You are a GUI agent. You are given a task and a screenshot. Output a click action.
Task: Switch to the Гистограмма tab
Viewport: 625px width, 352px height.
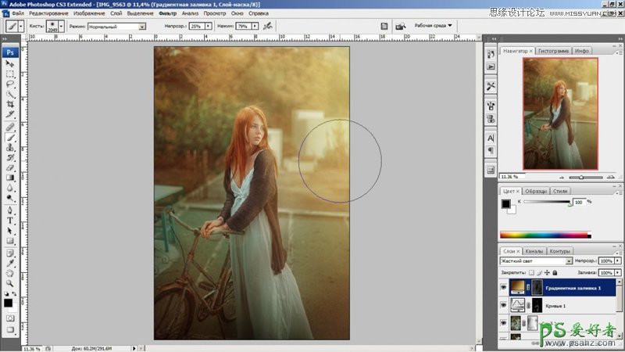pyautogui.click(x=553, y=50)
